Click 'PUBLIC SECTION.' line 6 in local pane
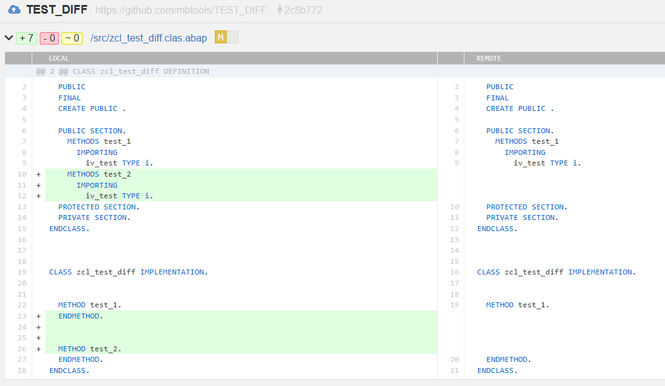Screen dimensions: 665x386 point(92,131)
